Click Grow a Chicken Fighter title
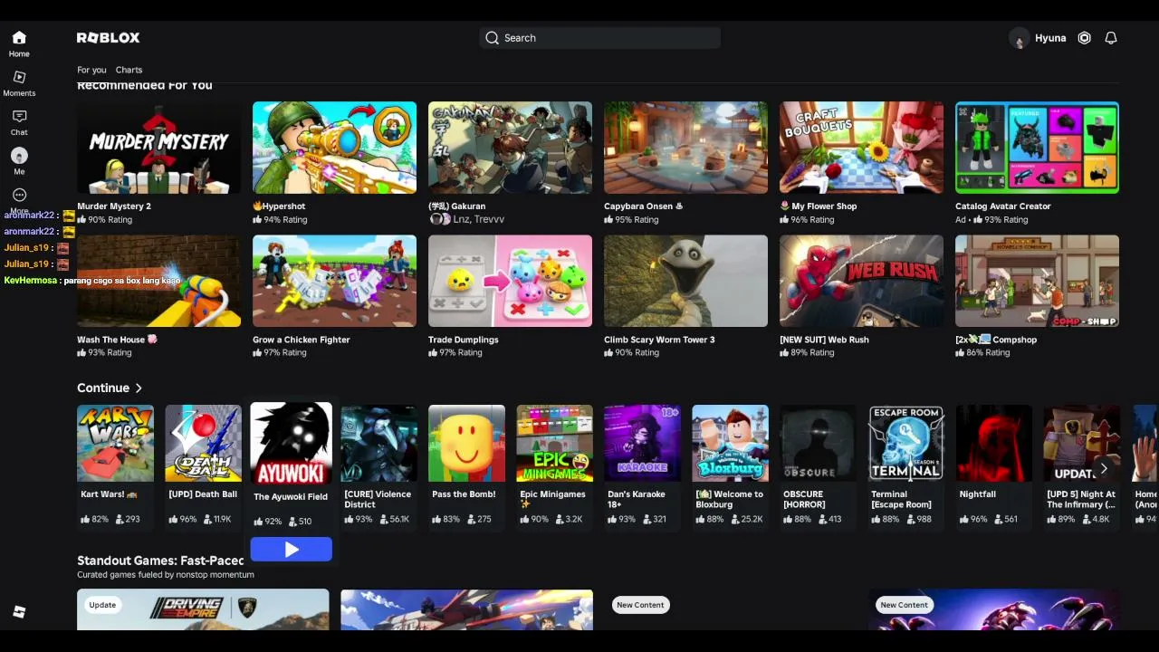1159x652 pixels. [302, 340]
